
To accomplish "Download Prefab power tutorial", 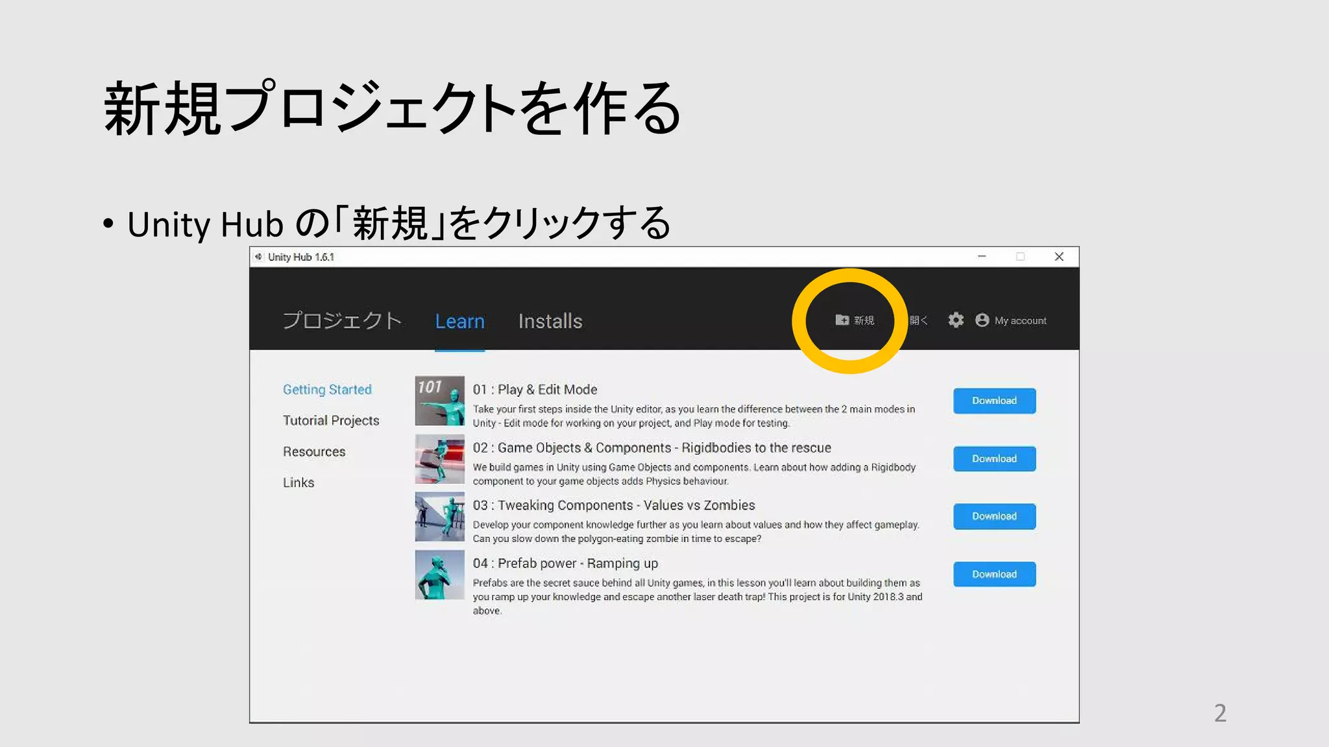I will pyautogui.click(x=994, y=574).
